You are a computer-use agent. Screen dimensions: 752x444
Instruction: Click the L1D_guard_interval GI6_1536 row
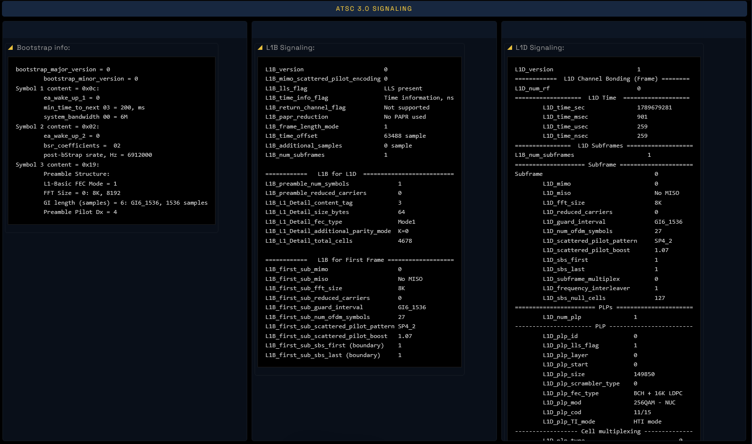613,222
